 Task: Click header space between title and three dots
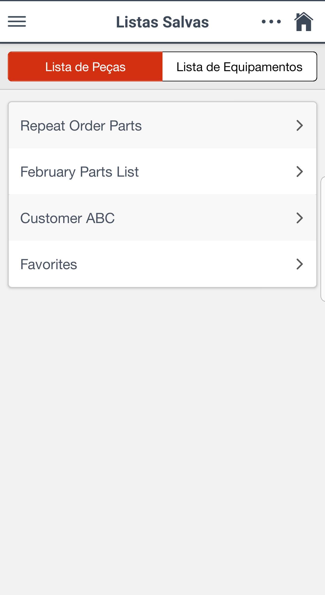pyautogui.click(x=235, y=22)
